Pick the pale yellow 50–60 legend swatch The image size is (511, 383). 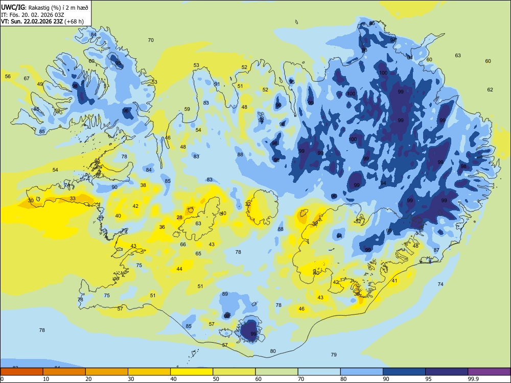coord(234,372)
